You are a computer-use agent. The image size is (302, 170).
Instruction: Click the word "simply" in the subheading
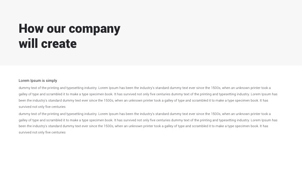point(52,81)
